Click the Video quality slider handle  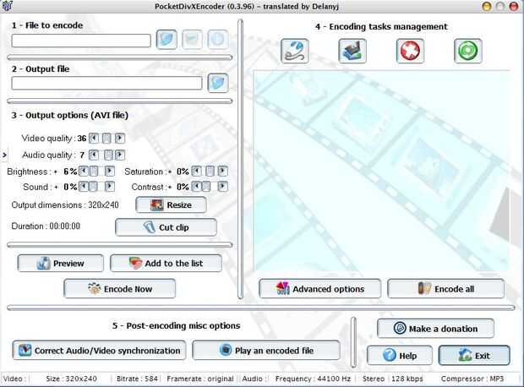pyautogui.click(x=106, y=138)
